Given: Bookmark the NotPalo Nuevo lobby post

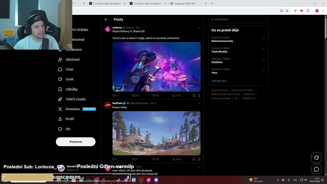Looking at the screenshot, I should click(x=194, y=159).
